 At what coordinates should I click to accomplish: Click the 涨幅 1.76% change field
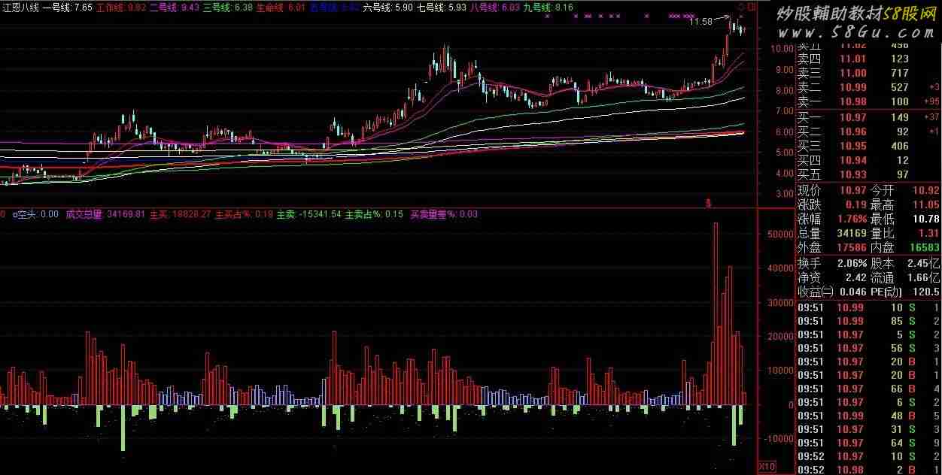pyautogui.click(x=831, y=219)
